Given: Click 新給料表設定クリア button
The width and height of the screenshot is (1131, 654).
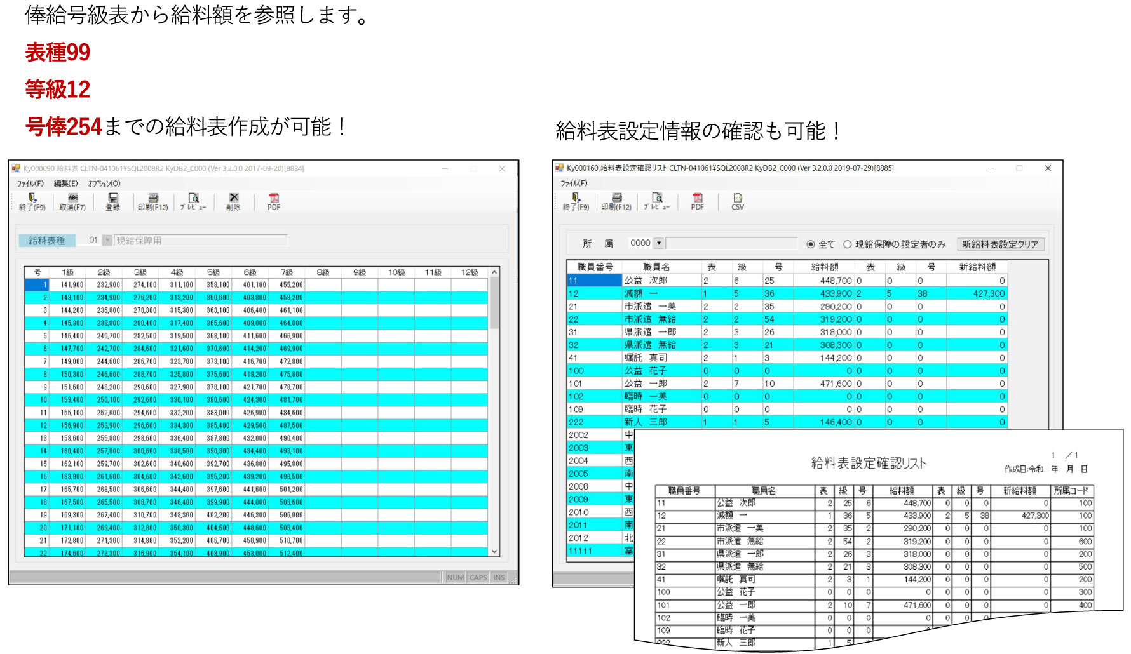Looking at the screenshot, I should (x=1000, y=244).
